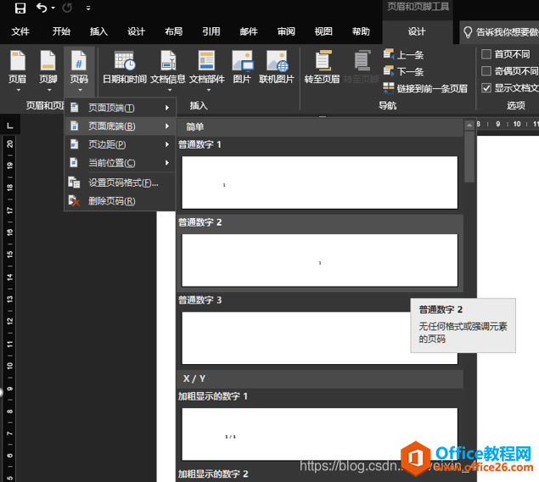Toggle the 奇偶页不同 checkbox
Image resolution: width=539 pixels, height=482 pixels.
486,70
